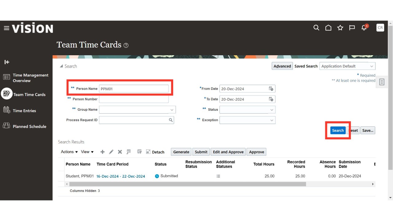Click the Planned Schedule icon

tap(6, 126)
